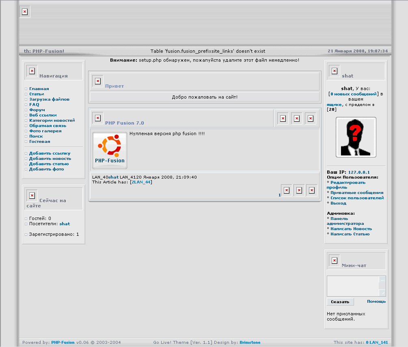This screenshot has width=408, height=347.
Task: Open Редактировать профиль
Action: [346, 185]
